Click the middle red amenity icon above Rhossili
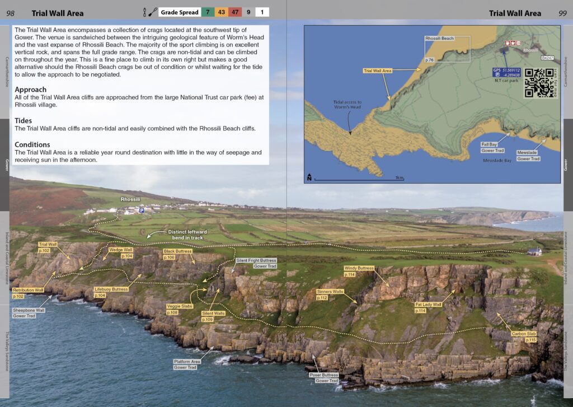The height and width of the screenshot is (407, 573). 513,43
